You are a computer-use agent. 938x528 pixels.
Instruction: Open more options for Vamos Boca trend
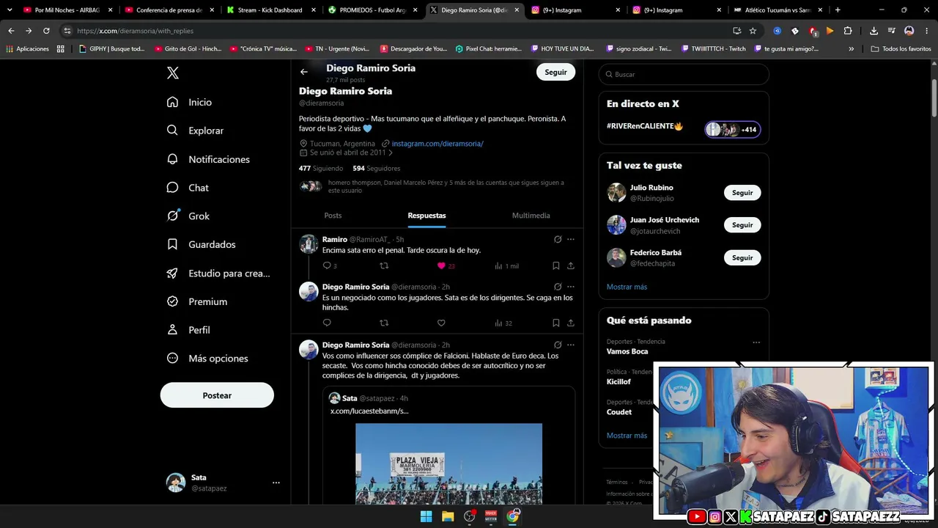click(x=756, y=342)
